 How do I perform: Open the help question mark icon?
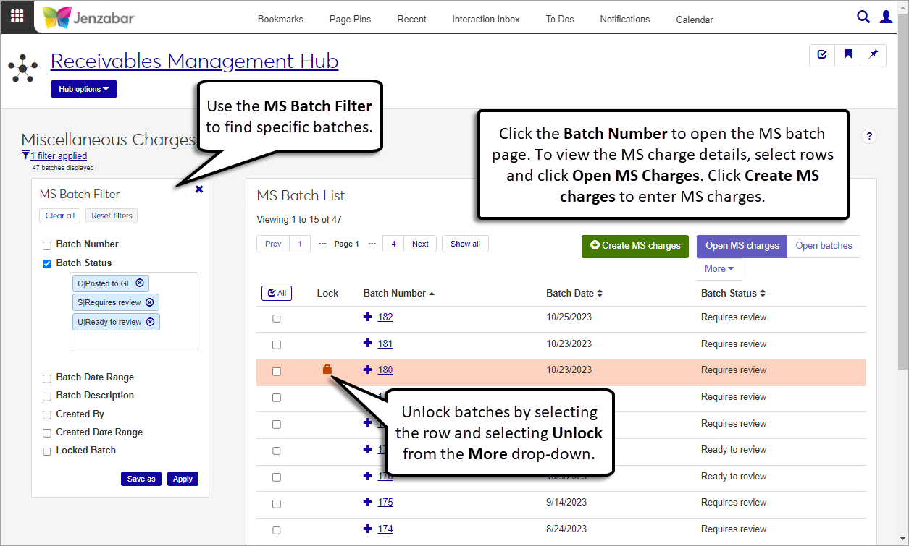click(869, 136)
